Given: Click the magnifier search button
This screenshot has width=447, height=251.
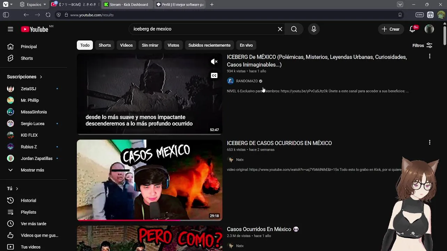Looking at the screenshot, I should pyautogui.click(x=294, y=29).
